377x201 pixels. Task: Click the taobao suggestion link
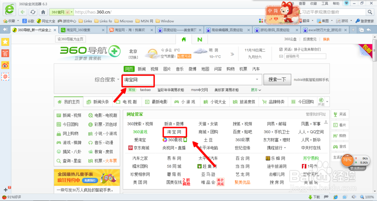click(x=145, y=90)
